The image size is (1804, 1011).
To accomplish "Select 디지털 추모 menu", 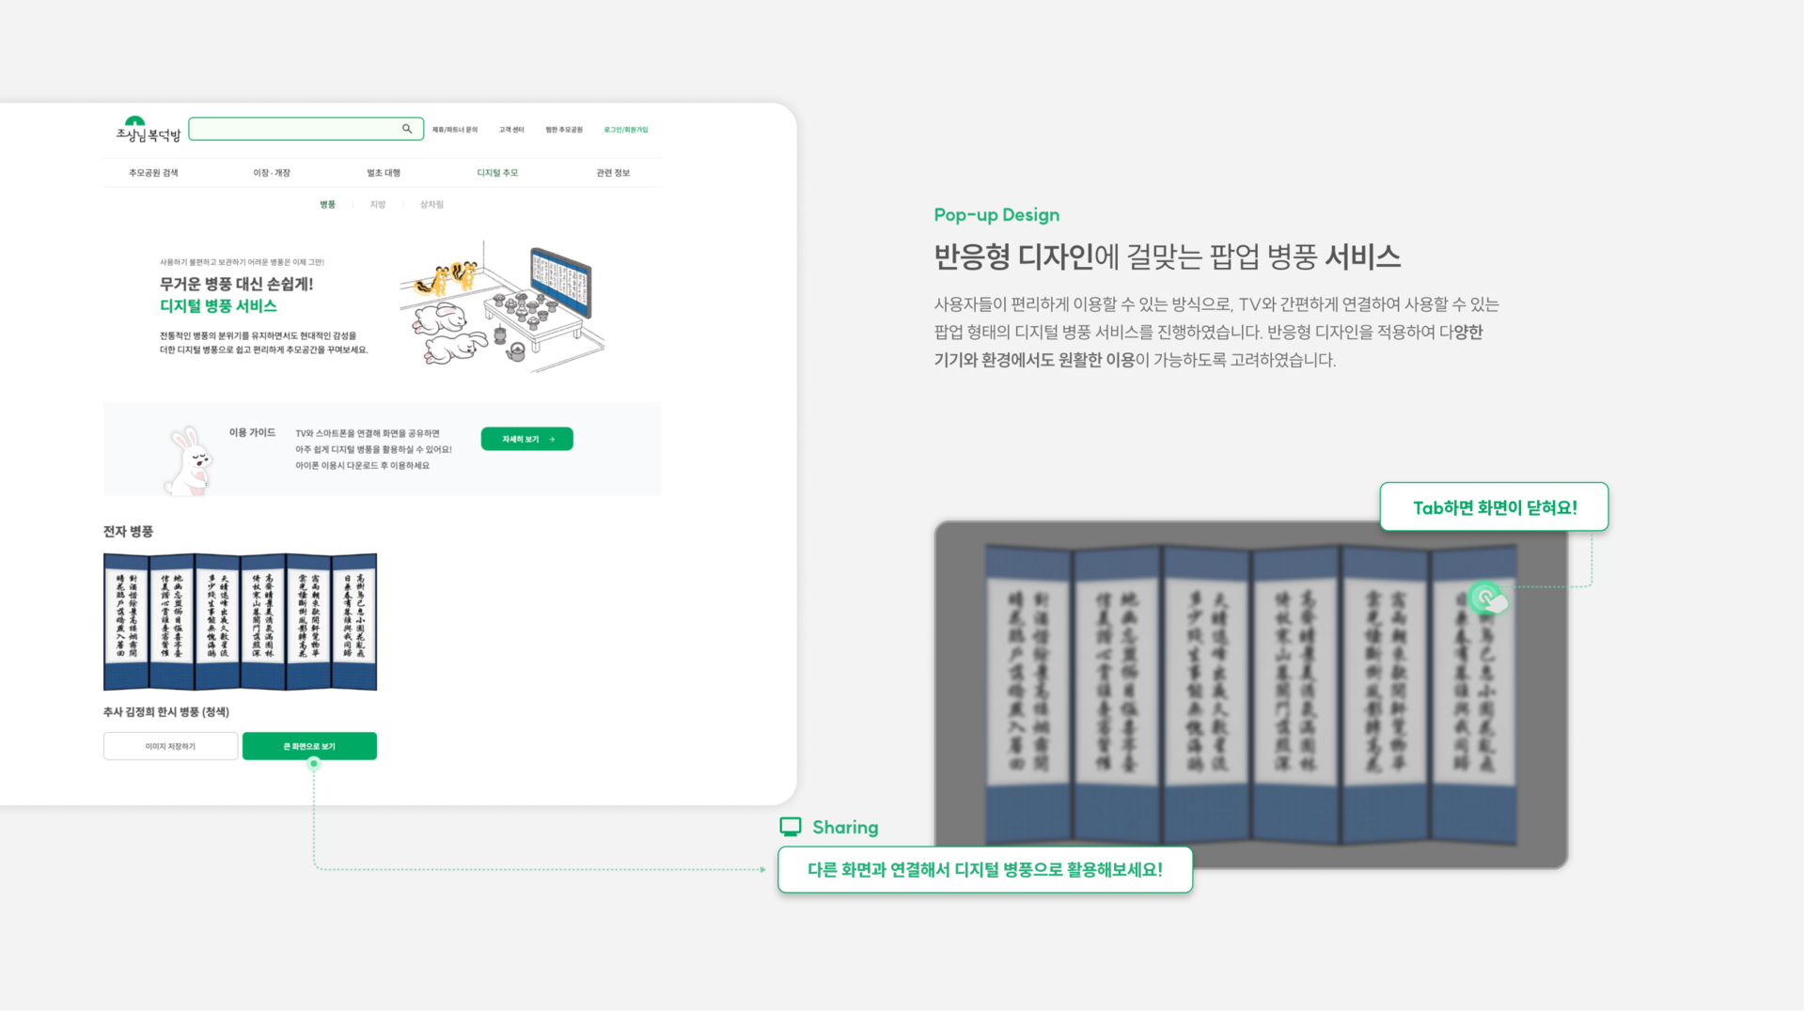I will point(497,173).
